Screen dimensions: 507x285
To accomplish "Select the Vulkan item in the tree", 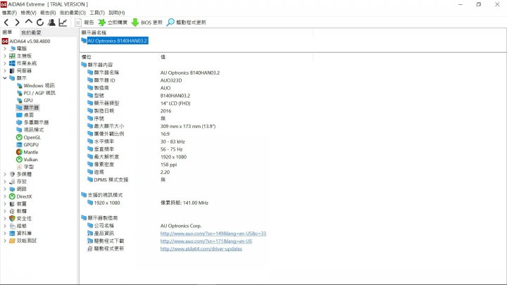I will (x=27, y=160).
